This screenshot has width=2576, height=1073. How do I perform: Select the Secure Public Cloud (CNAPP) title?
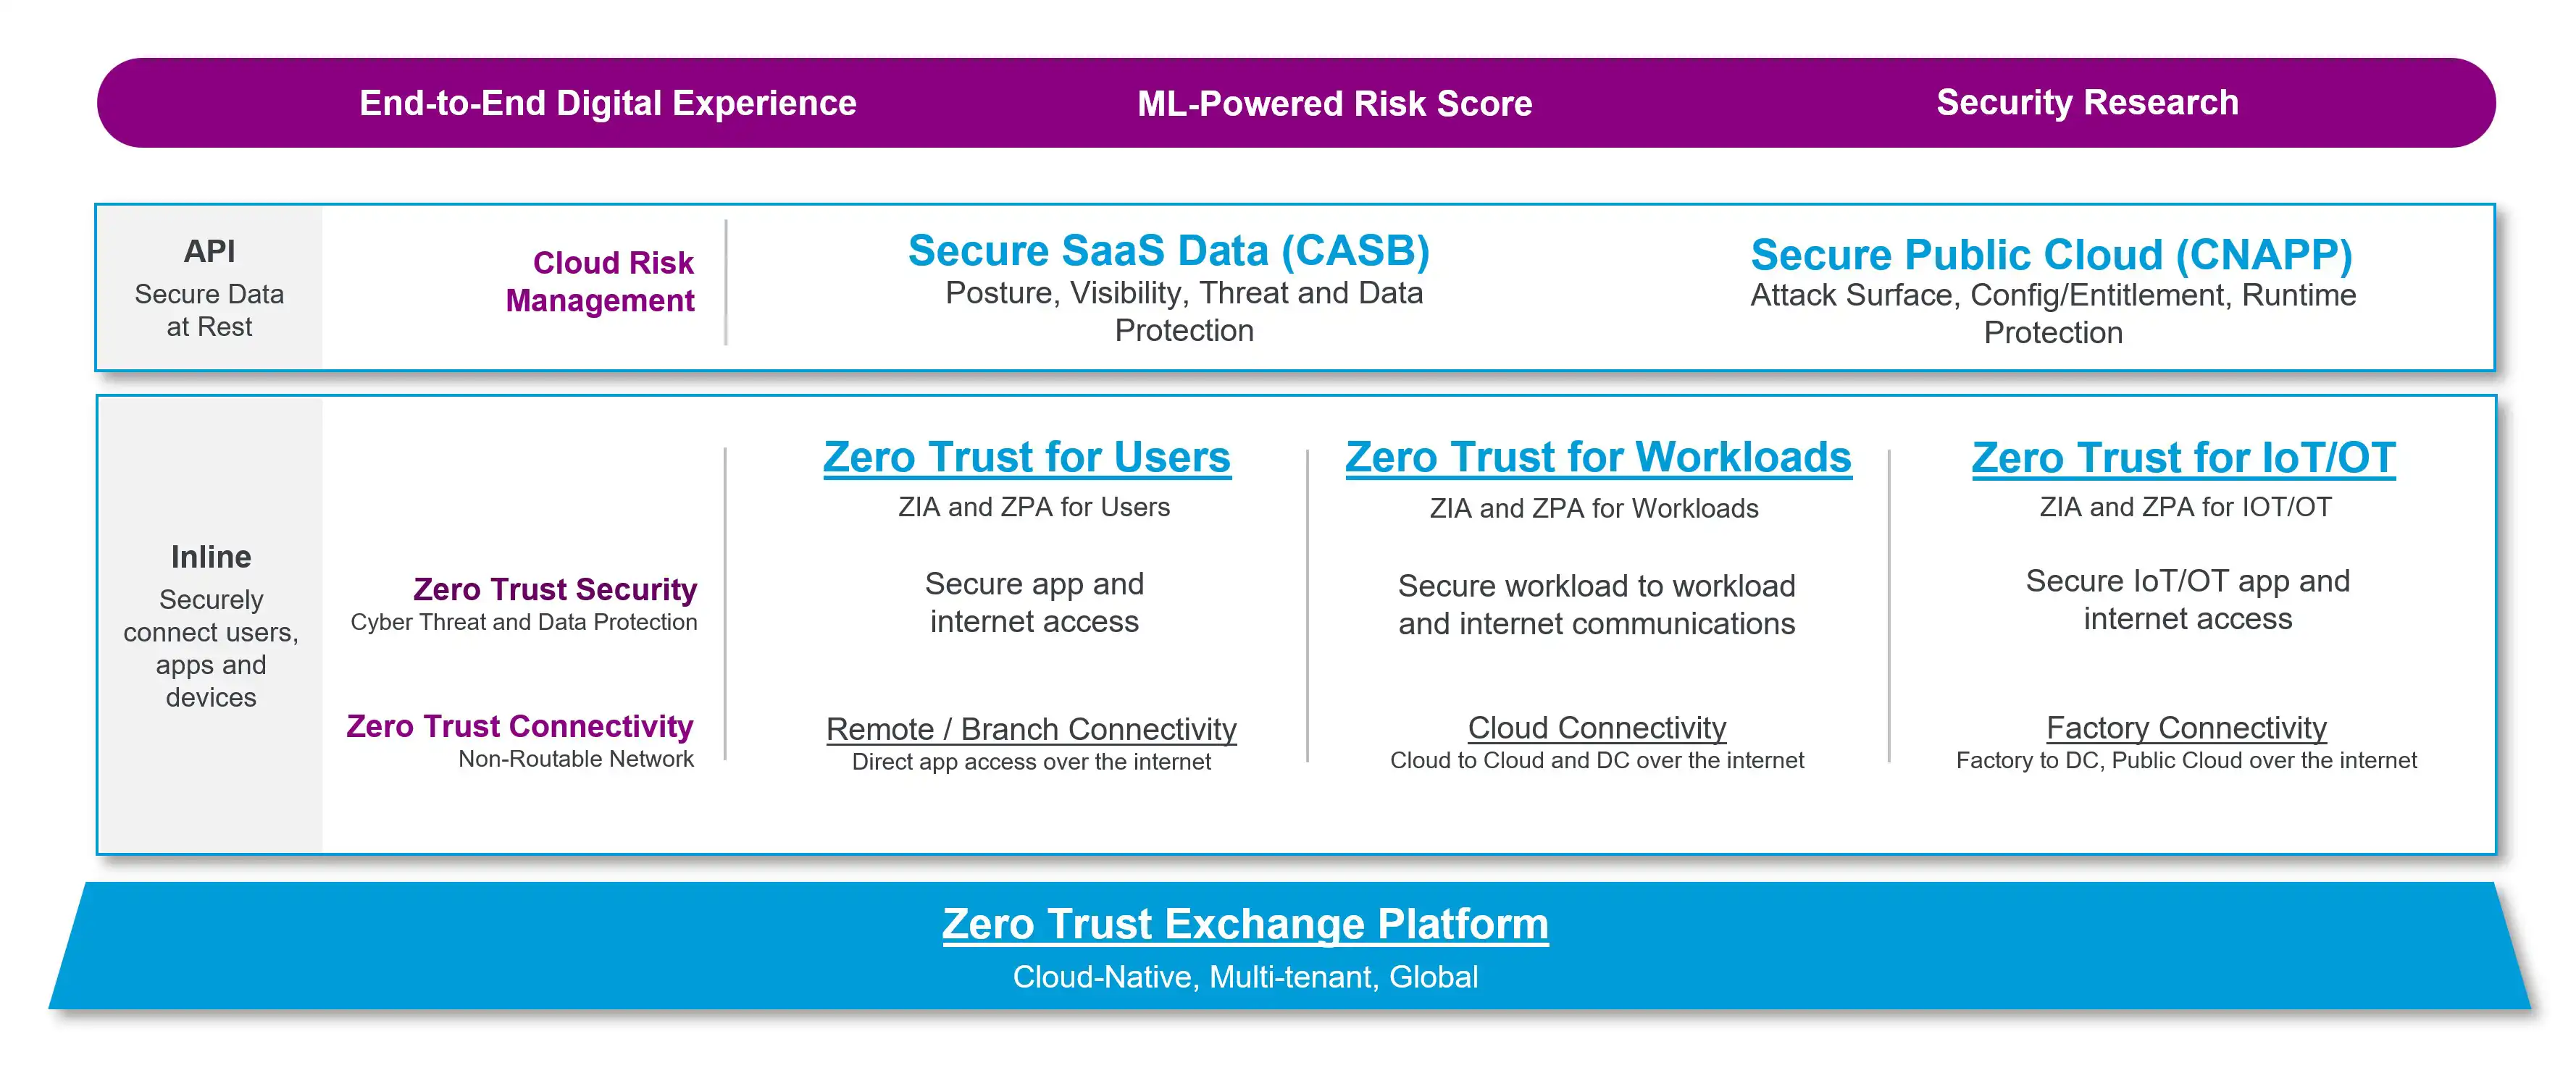click(2051, 255)
